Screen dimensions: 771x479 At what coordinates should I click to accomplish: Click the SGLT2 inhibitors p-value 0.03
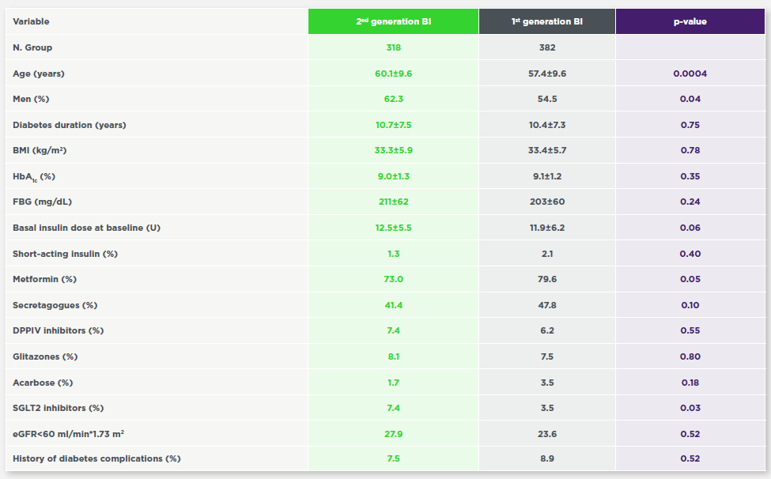[x=690, y=408]
